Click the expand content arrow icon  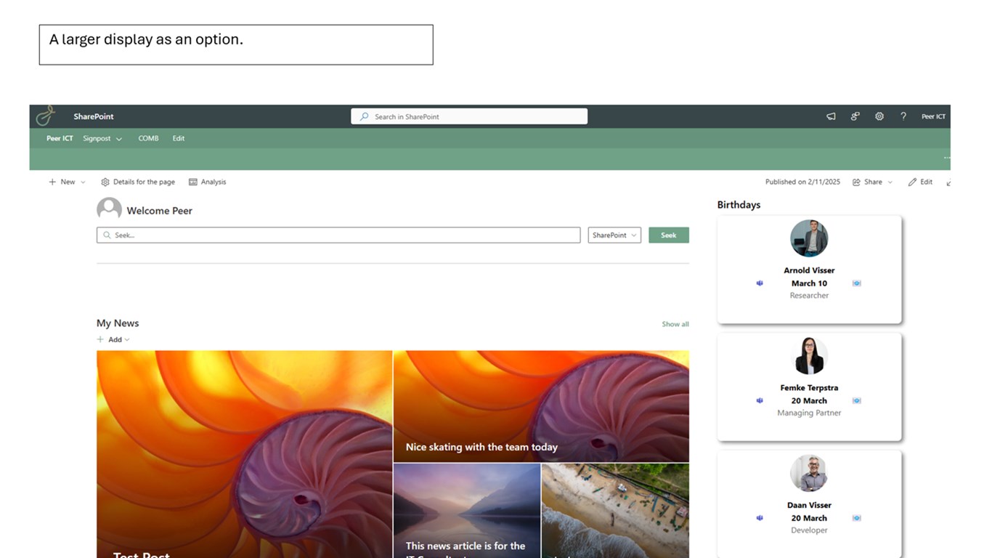pyautogui.click(x=948, y=182)
